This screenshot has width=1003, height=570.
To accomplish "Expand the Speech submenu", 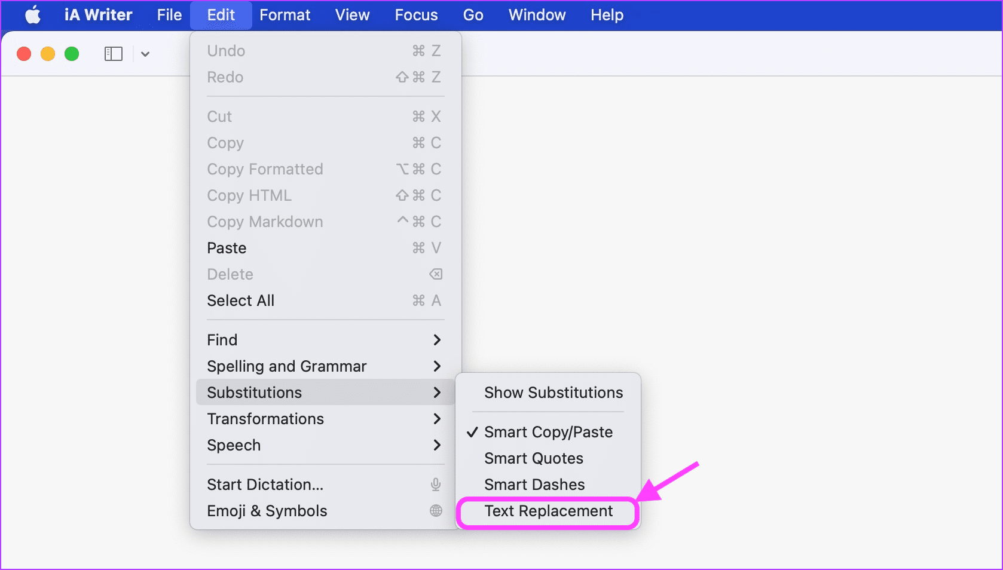I will [x=325, y=445].
